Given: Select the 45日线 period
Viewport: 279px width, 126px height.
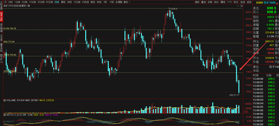Looking at the screenshot, I should click(85, 2).
